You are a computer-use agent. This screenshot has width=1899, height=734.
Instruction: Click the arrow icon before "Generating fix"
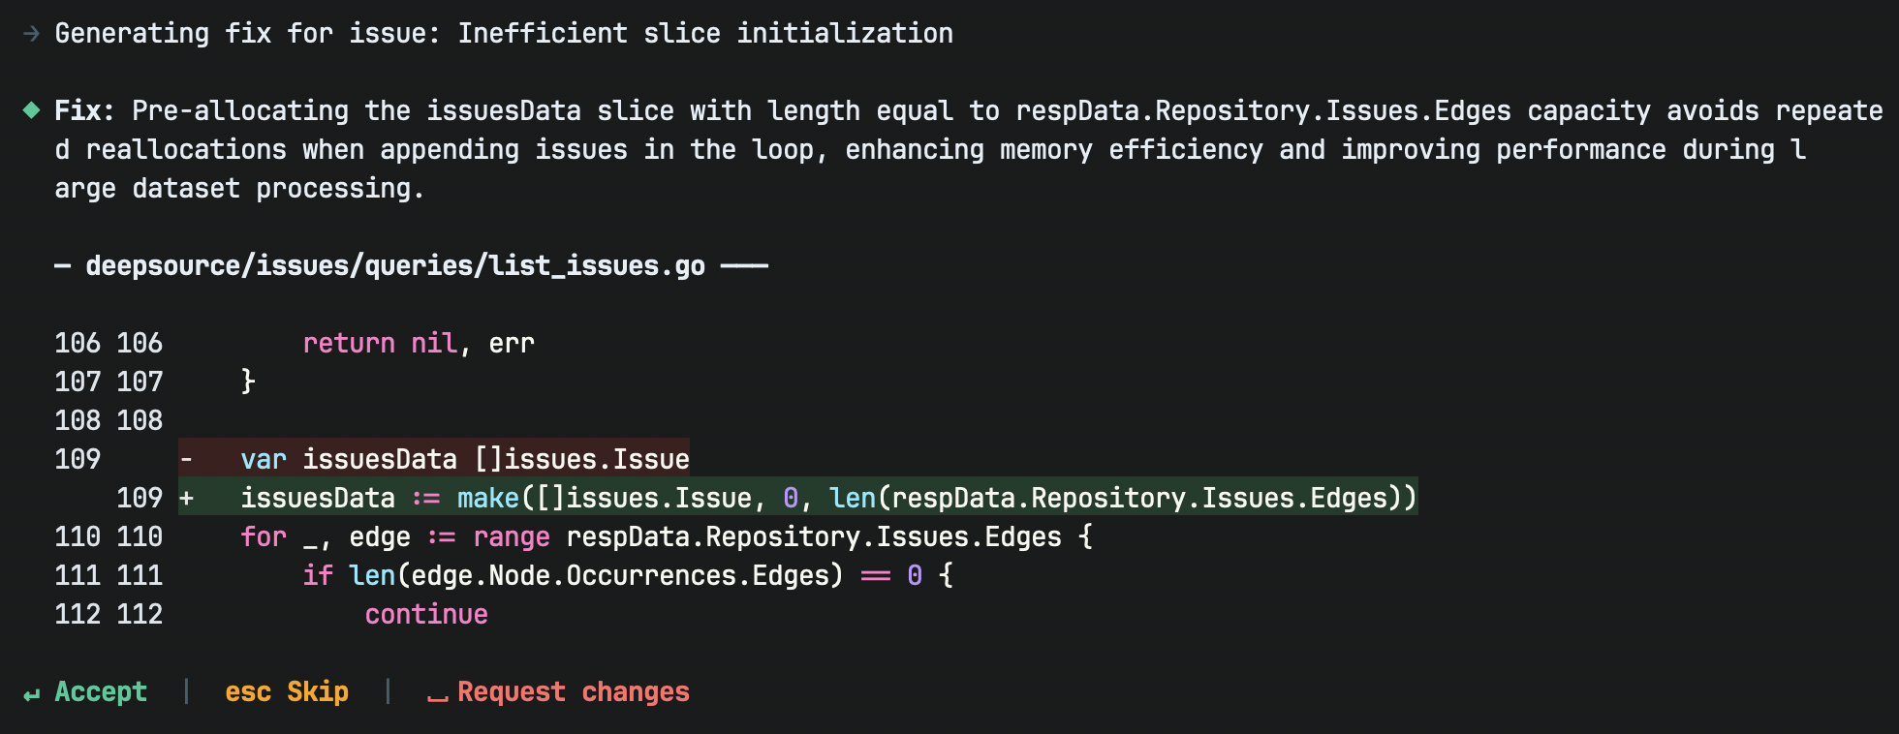31,34
